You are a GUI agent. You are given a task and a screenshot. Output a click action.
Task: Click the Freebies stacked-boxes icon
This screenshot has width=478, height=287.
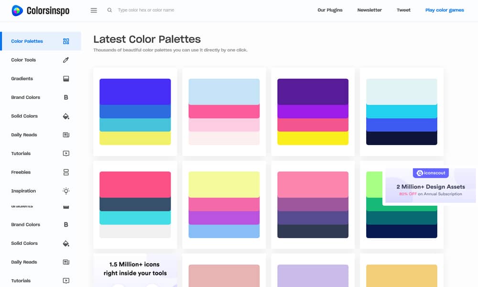[x=66, y=172]
